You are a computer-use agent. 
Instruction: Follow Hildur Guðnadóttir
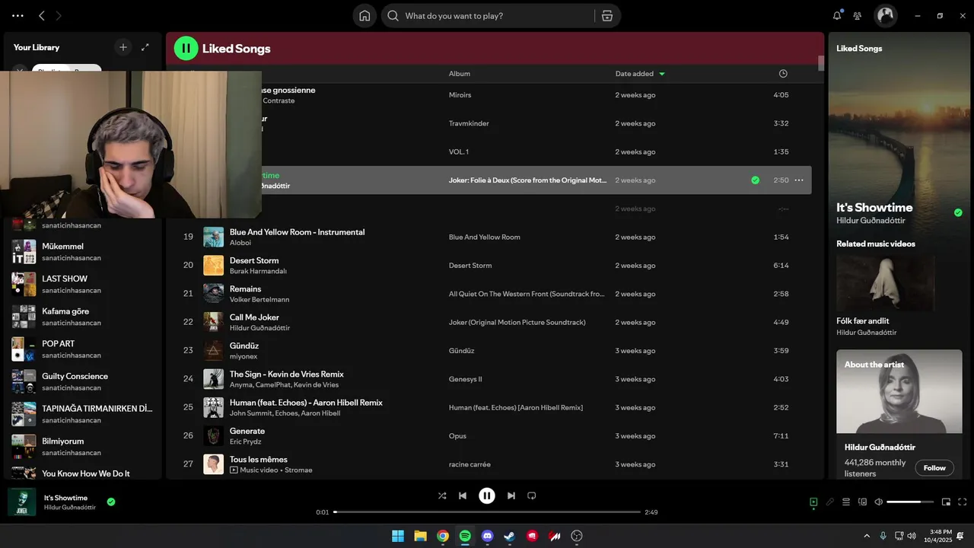click(x=934, y=468)
